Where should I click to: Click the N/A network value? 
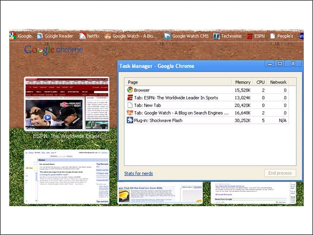[x=283, y=120]
